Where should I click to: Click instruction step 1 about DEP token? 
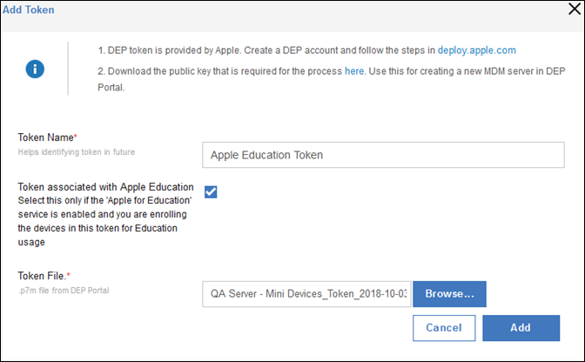pos(306,50)
